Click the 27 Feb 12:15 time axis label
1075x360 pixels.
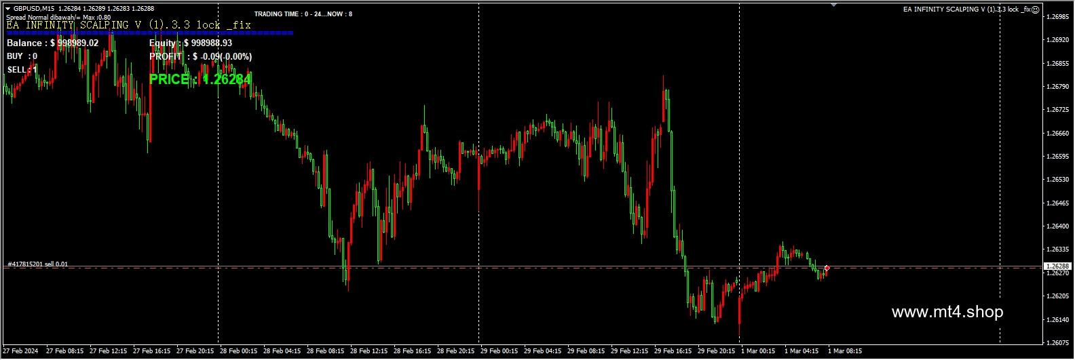pos(109,351)
